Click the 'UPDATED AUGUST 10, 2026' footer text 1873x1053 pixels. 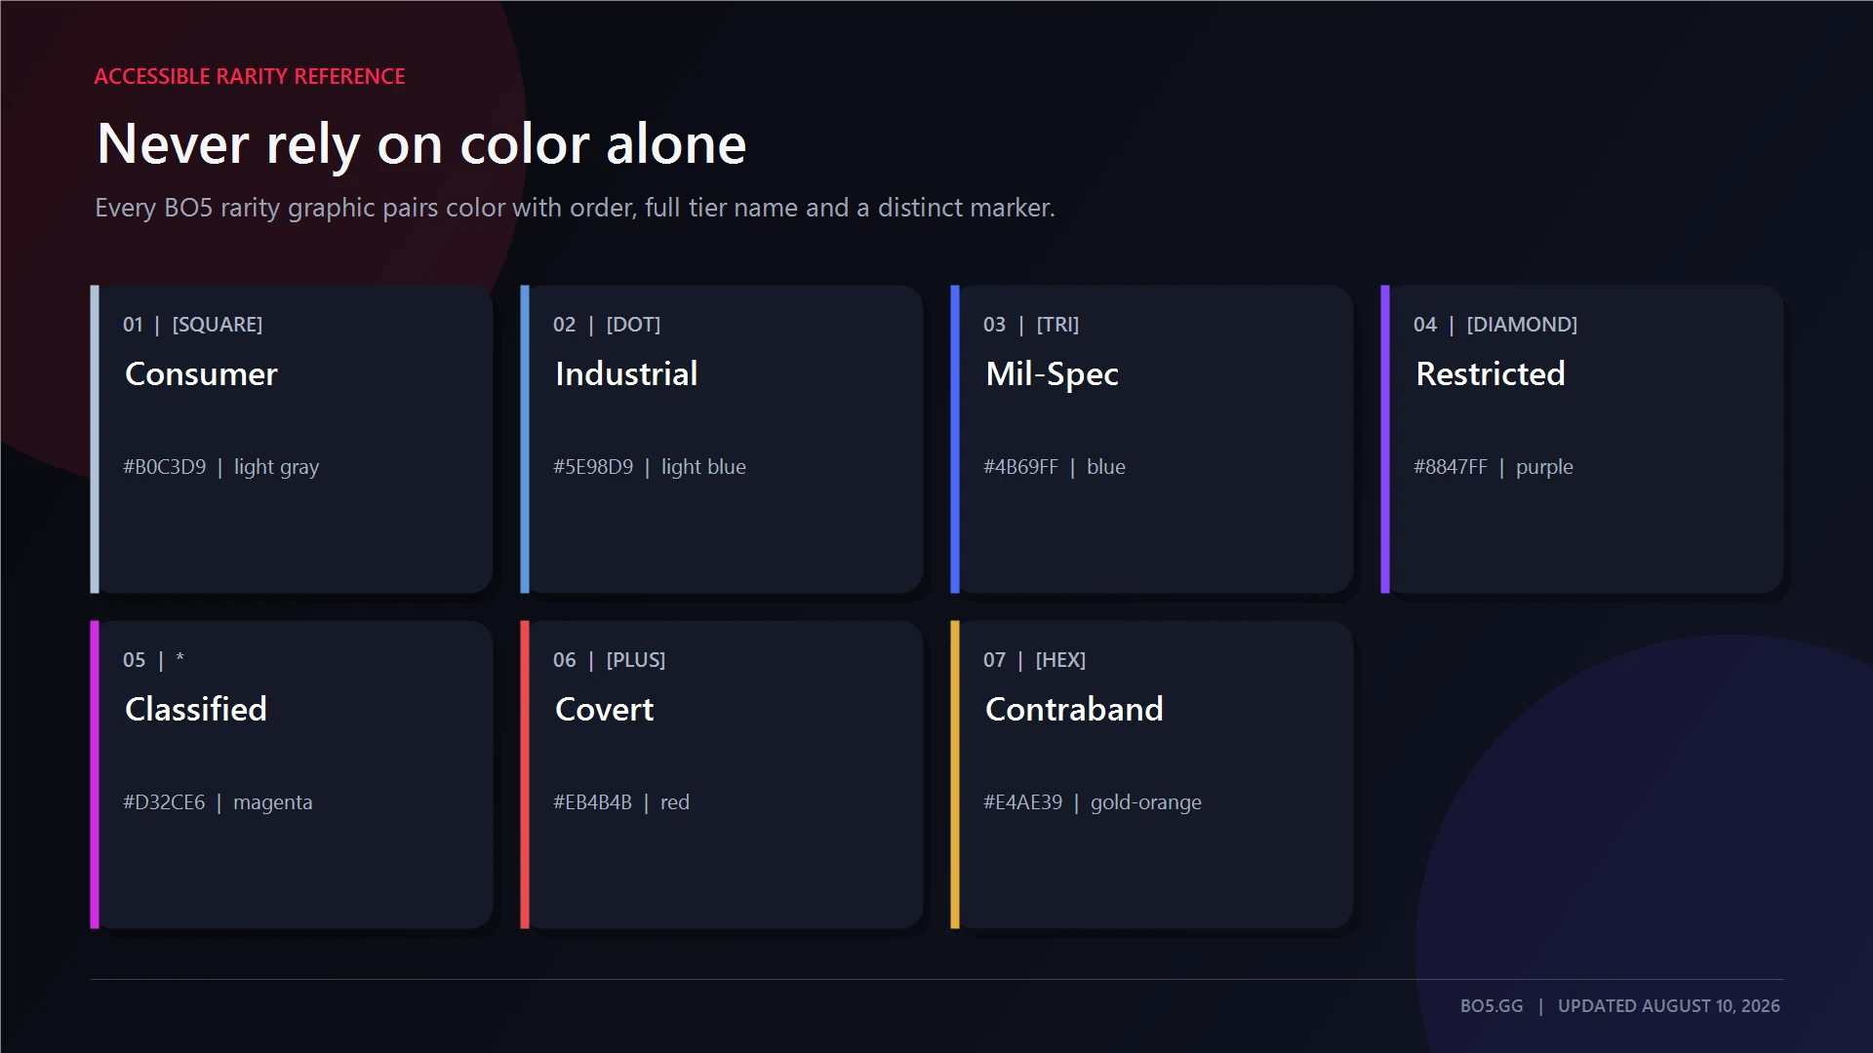(1669, 1006)
